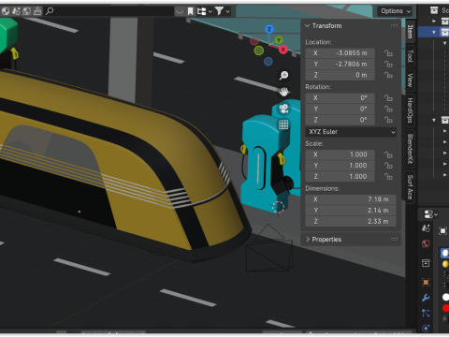The width and height of the screenshot is (449, 337).
Task: Click the Dimensions X value 7.18 m
Action: (351, 199)
